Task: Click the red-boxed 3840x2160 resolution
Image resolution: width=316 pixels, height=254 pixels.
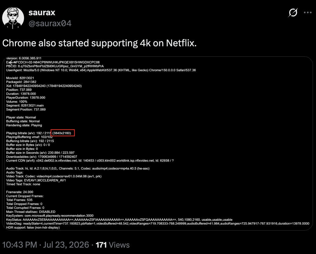Action: click(63, 133)
